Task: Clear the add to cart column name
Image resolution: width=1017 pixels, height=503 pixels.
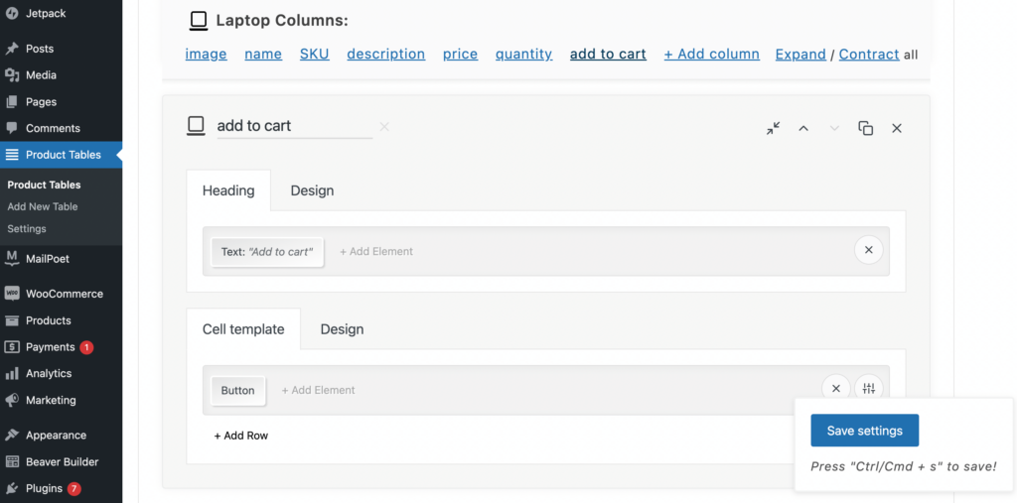Action: pyautogui.click(x=384, y=127)
